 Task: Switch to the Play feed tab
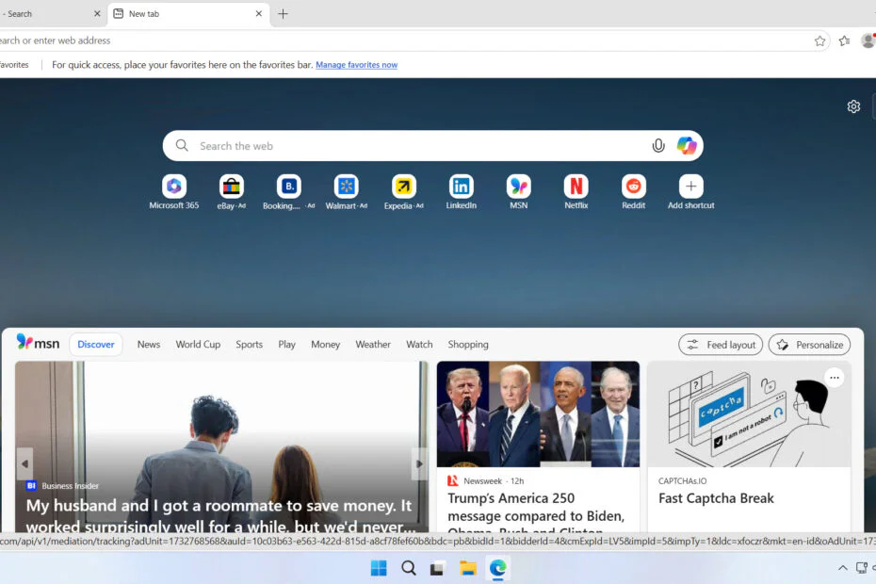coord(286,344)
